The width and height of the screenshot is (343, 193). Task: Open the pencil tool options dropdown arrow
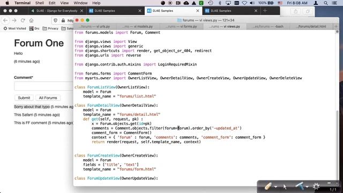(x=275, y=187)
